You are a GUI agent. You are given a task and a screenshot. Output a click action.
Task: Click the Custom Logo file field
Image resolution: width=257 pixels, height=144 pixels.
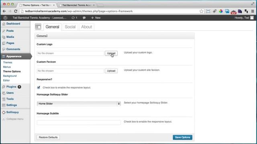click(70, 53)
